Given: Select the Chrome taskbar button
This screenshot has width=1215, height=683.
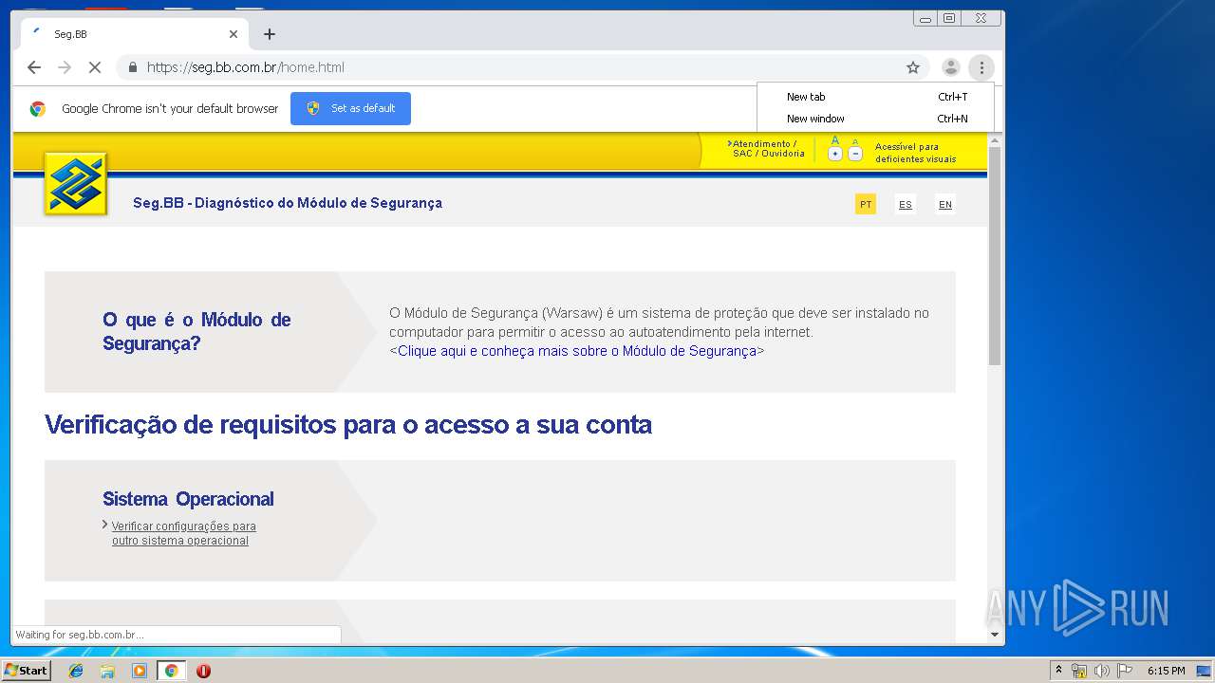Looking at the screenshot, I should pyautogui.click(x=171, y=671).
